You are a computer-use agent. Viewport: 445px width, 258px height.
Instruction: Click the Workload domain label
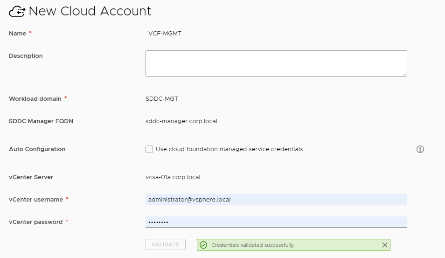(x=35, y=99)
